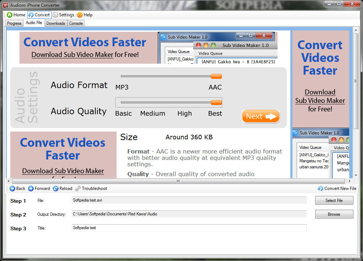Open lower-left ad Download Sub Video Maker link
This screenshot has height=261, width=363.
(63, 171)
